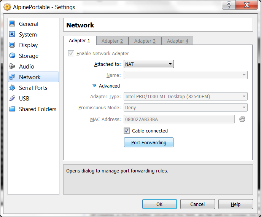261x217 pixels.
Task: Open USB settings category
Action: [x=33, y=99]
